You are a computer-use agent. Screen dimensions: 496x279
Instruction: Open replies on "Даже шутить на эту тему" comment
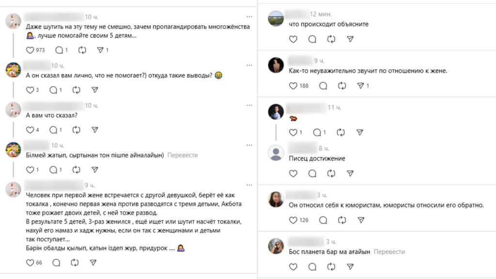(x=59, y=50)
